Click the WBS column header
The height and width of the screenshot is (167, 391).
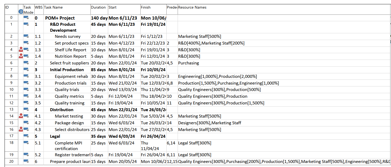coord(38,7)
